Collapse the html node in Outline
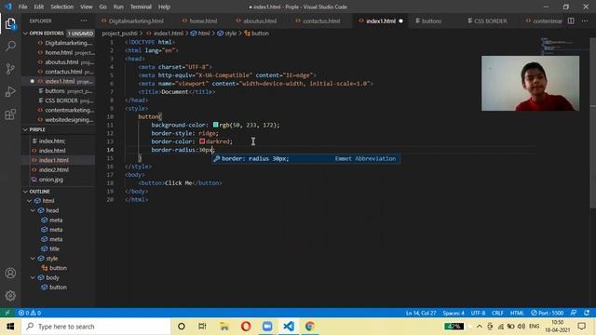Image resolution: width=596 pixels, height=335 pixels. pos(29,201)
